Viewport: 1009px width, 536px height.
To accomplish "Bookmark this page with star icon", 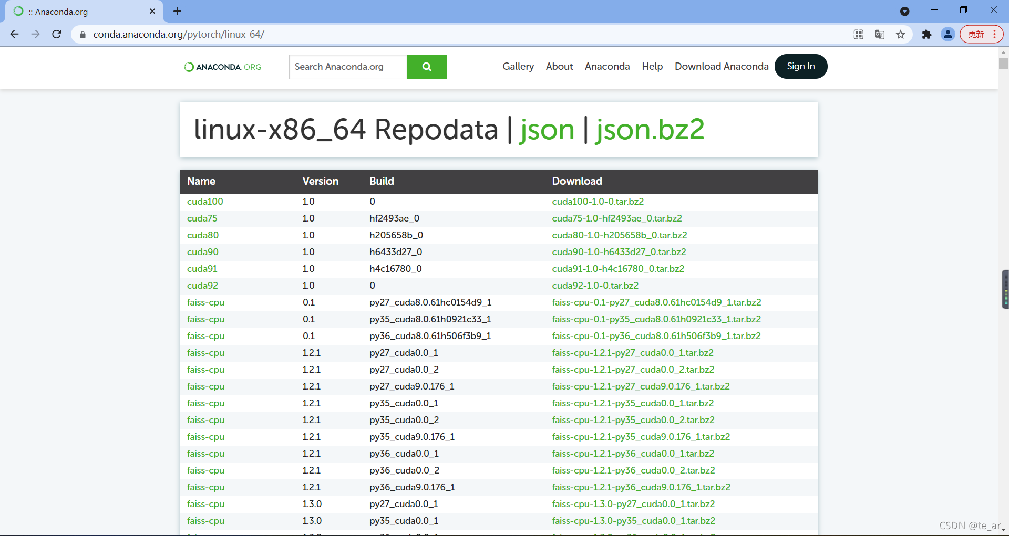I will 901,35.
